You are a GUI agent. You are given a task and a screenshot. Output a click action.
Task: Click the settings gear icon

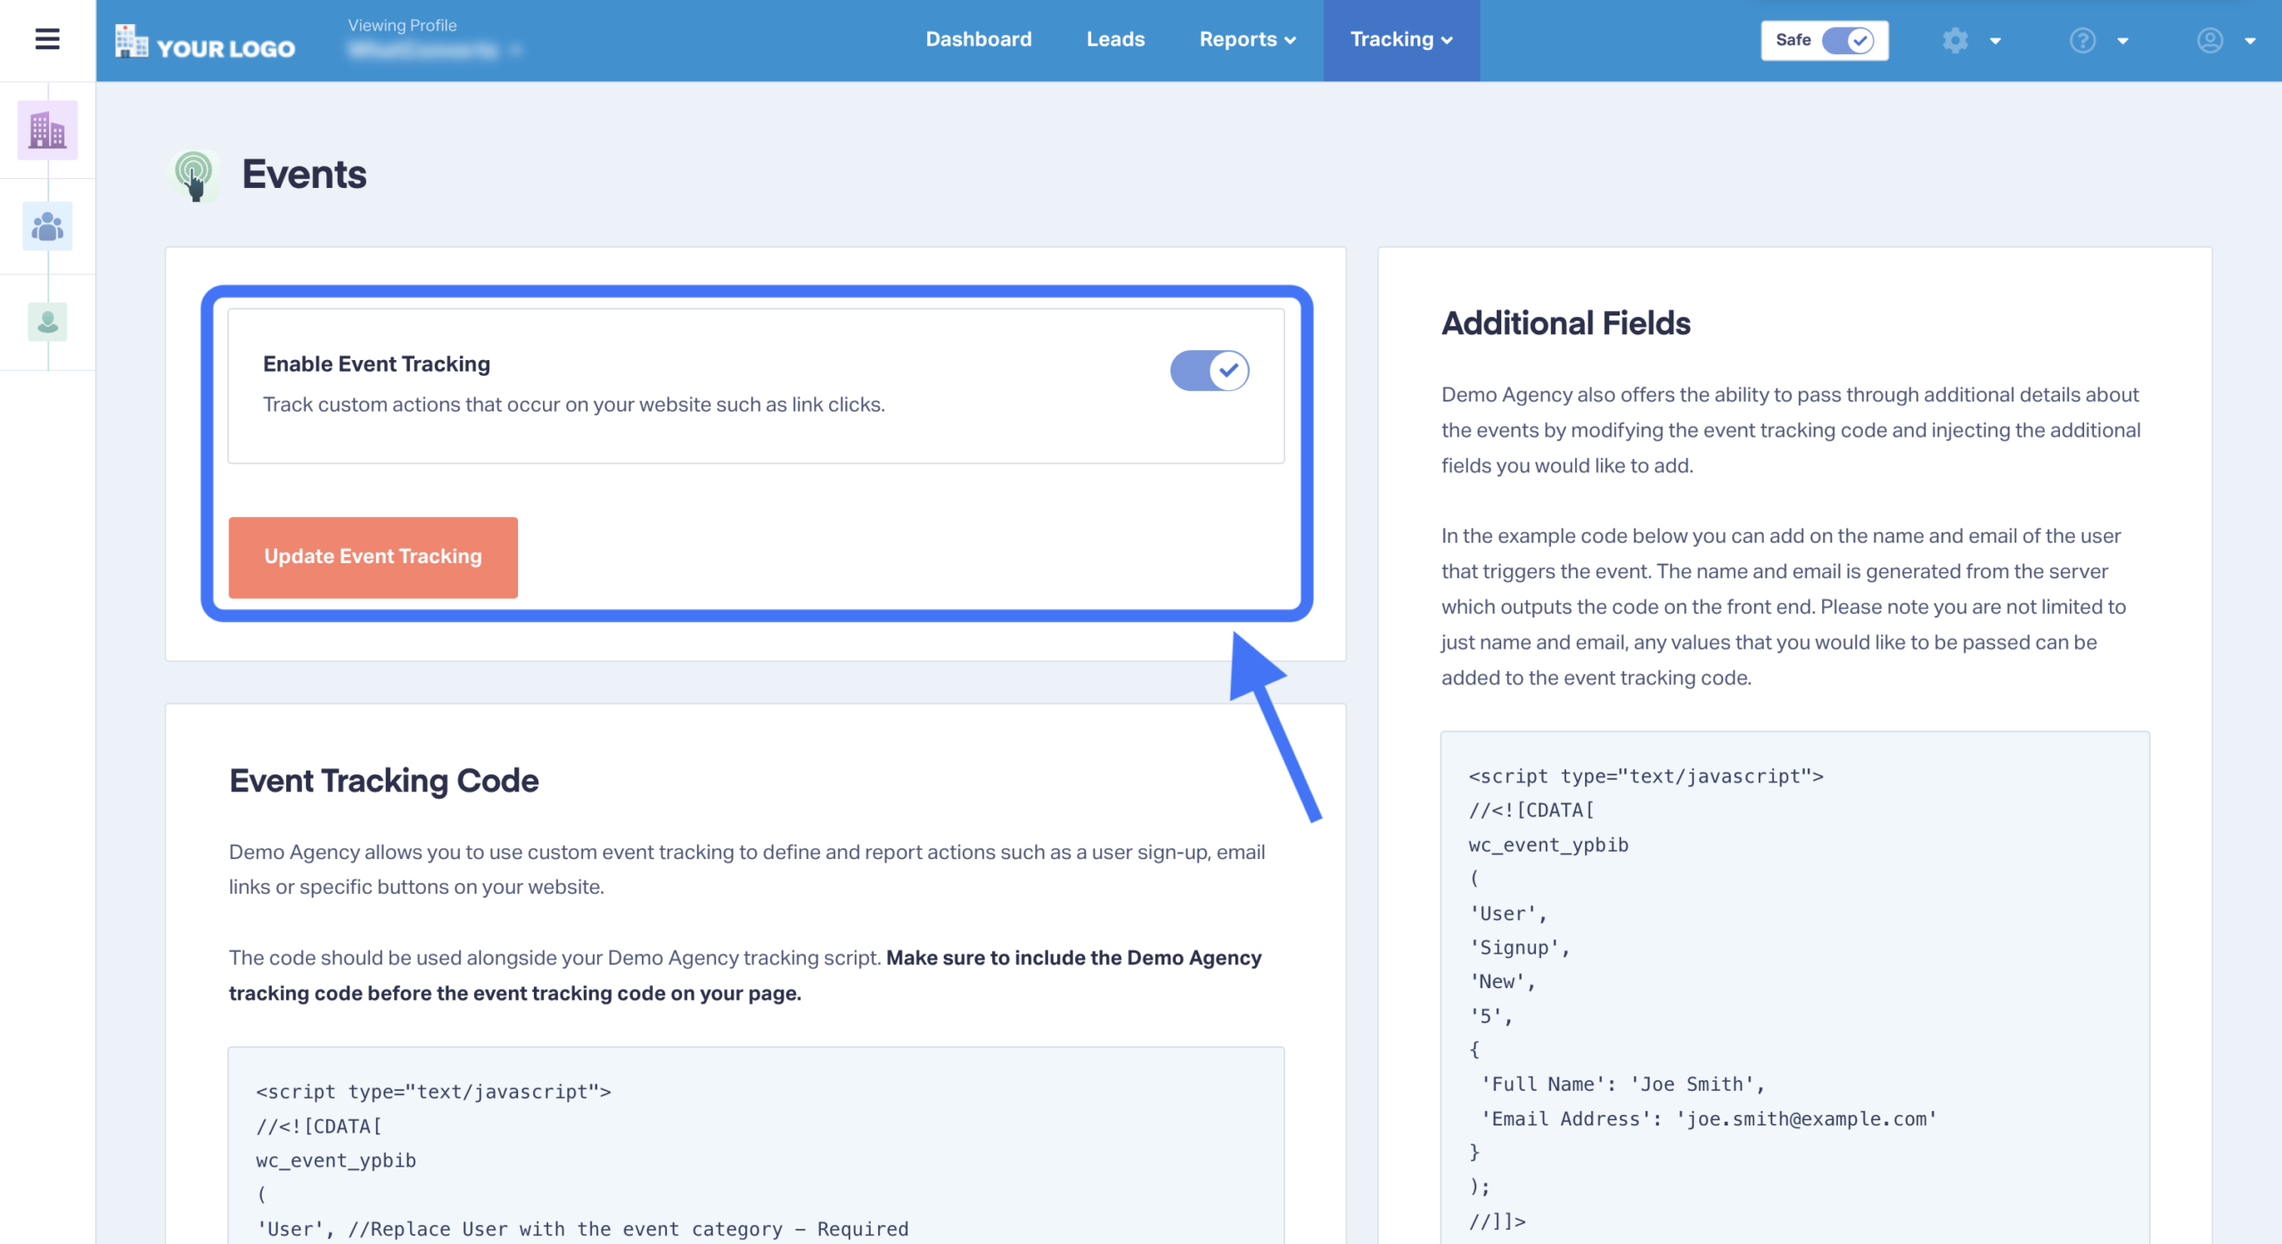pyautogui.click(x=1955, y=40)
